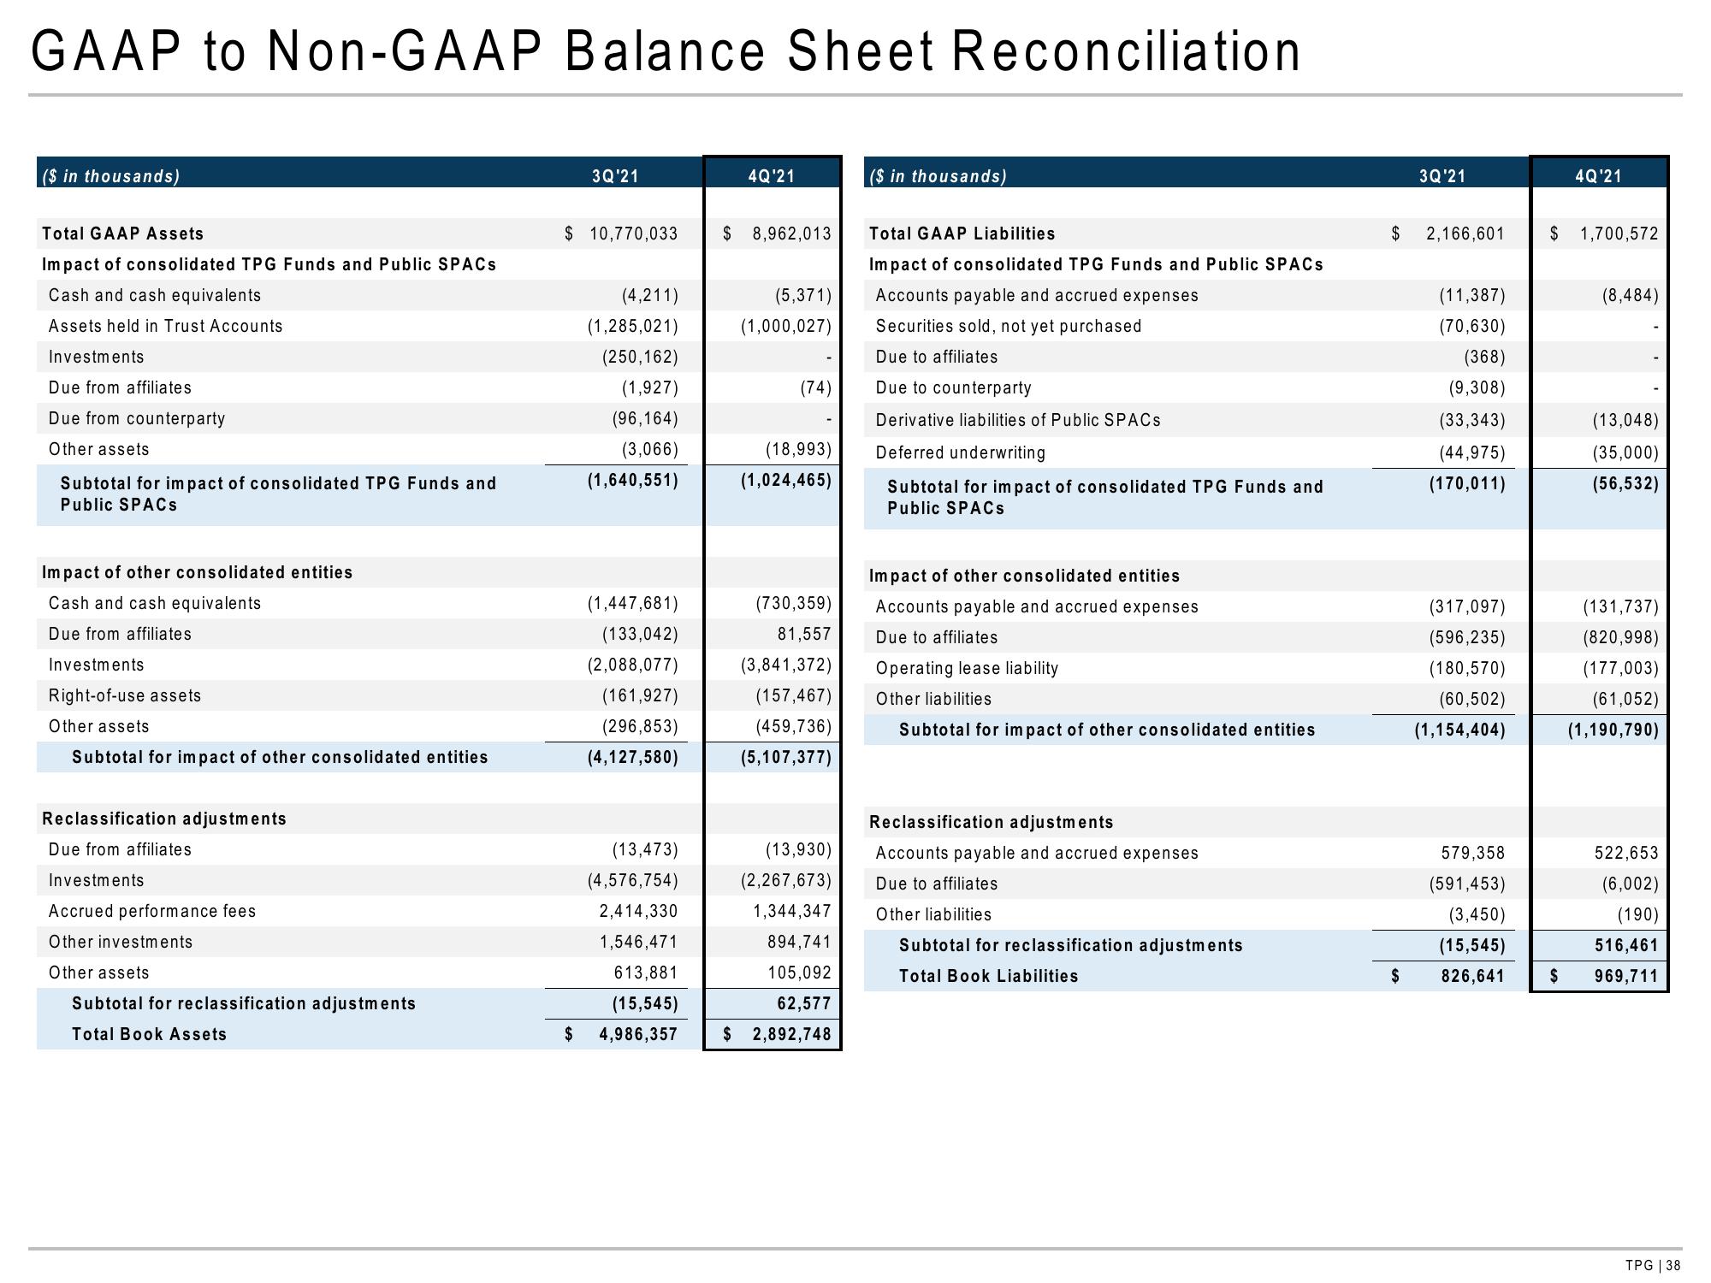Select the assets heading 'Impact of other consolidated entities'
Image resolution: width=1711 pixels, height=1283 pixels.
[x=197, y=572]
